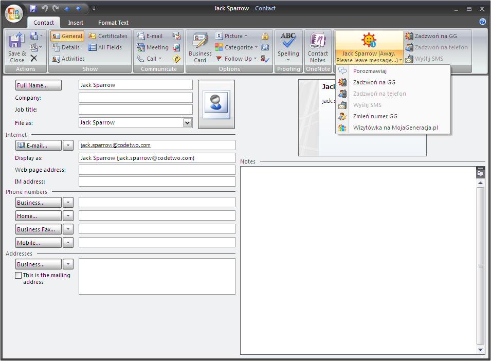Viewport: 491px width, 361px height.
Task: Open the Call dropdown
Action: [x=150, y=59]
